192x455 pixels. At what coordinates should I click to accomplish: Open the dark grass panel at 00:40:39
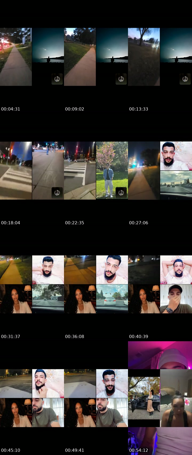coord(144,270)
